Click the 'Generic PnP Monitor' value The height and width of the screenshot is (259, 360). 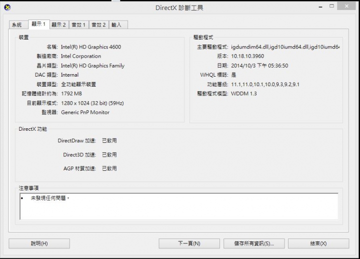pos(85,113)
